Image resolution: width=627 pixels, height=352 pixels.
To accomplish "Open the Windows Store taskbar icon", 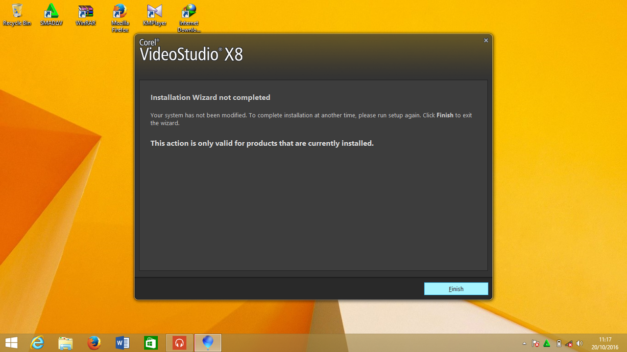I will coord(151,343).
